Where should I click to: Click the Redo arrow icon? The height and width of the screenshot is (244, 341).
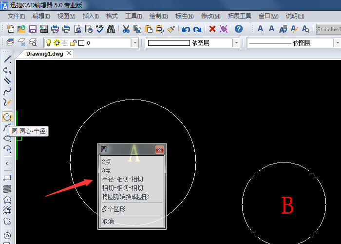coord(197,29)
